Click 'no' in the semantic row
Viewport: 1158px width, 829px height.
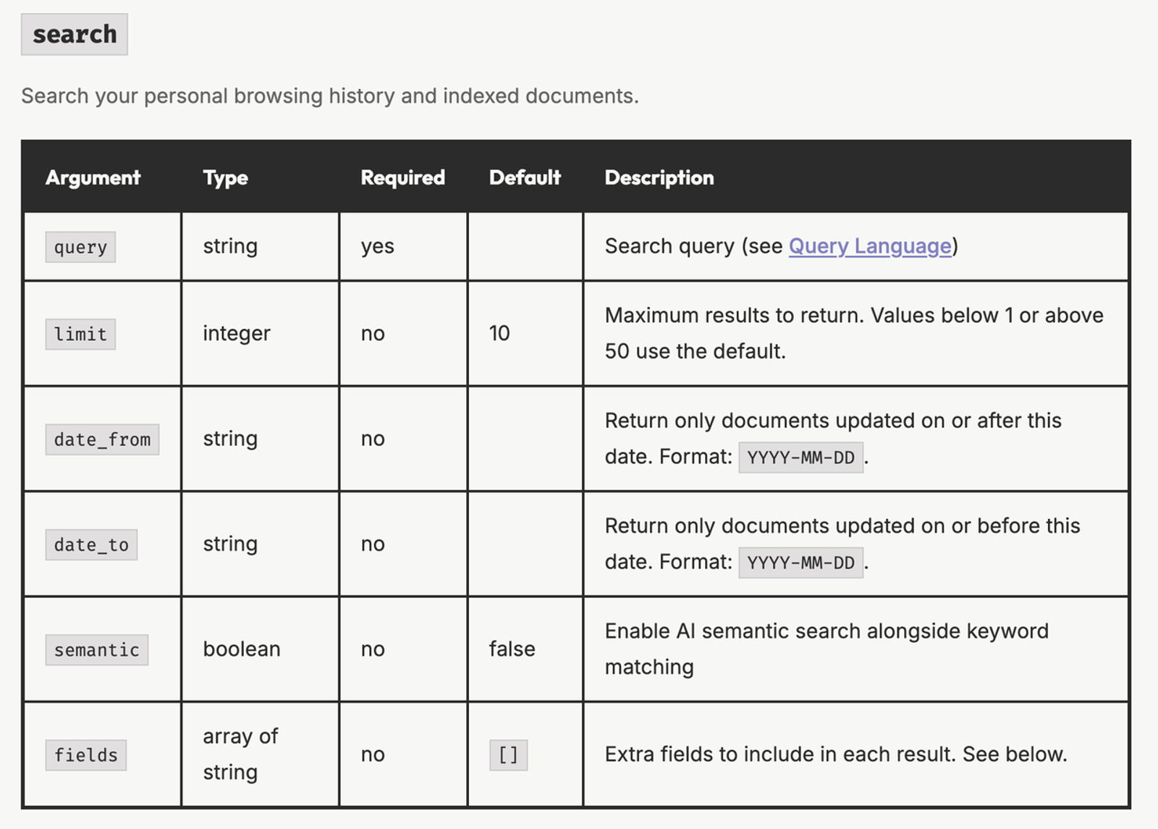(373, 649)
